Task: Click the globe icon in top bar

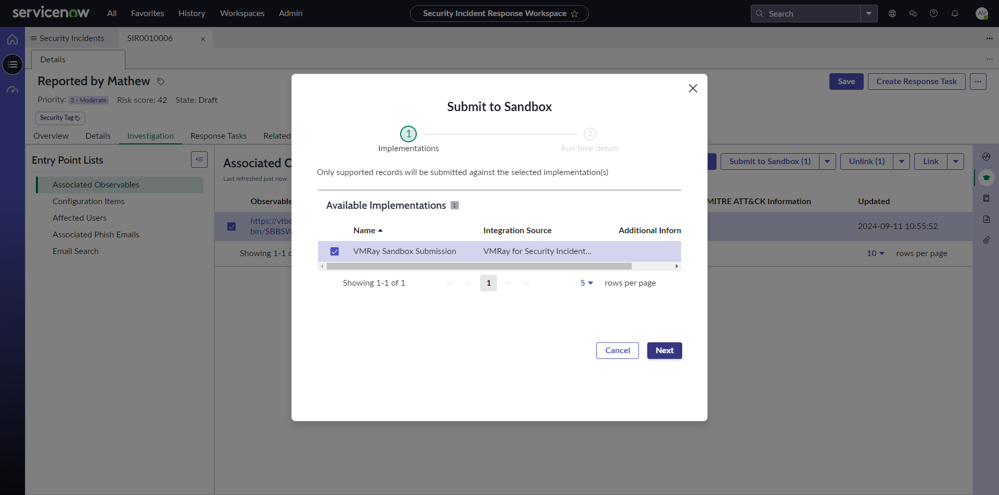Action: click(x=892, y=14)
